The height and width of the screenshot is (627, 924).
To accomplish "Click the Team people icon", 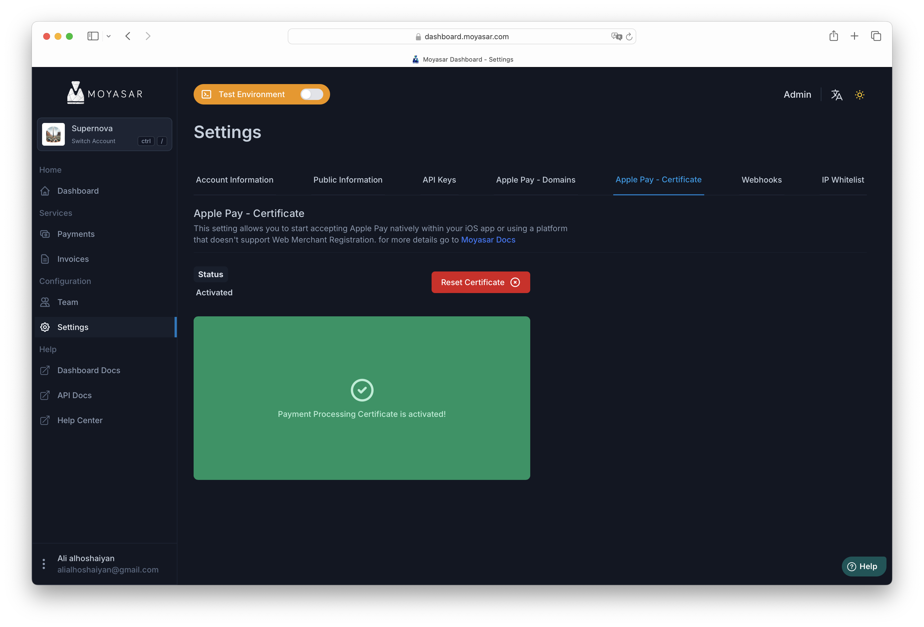I will pos(45,302).
